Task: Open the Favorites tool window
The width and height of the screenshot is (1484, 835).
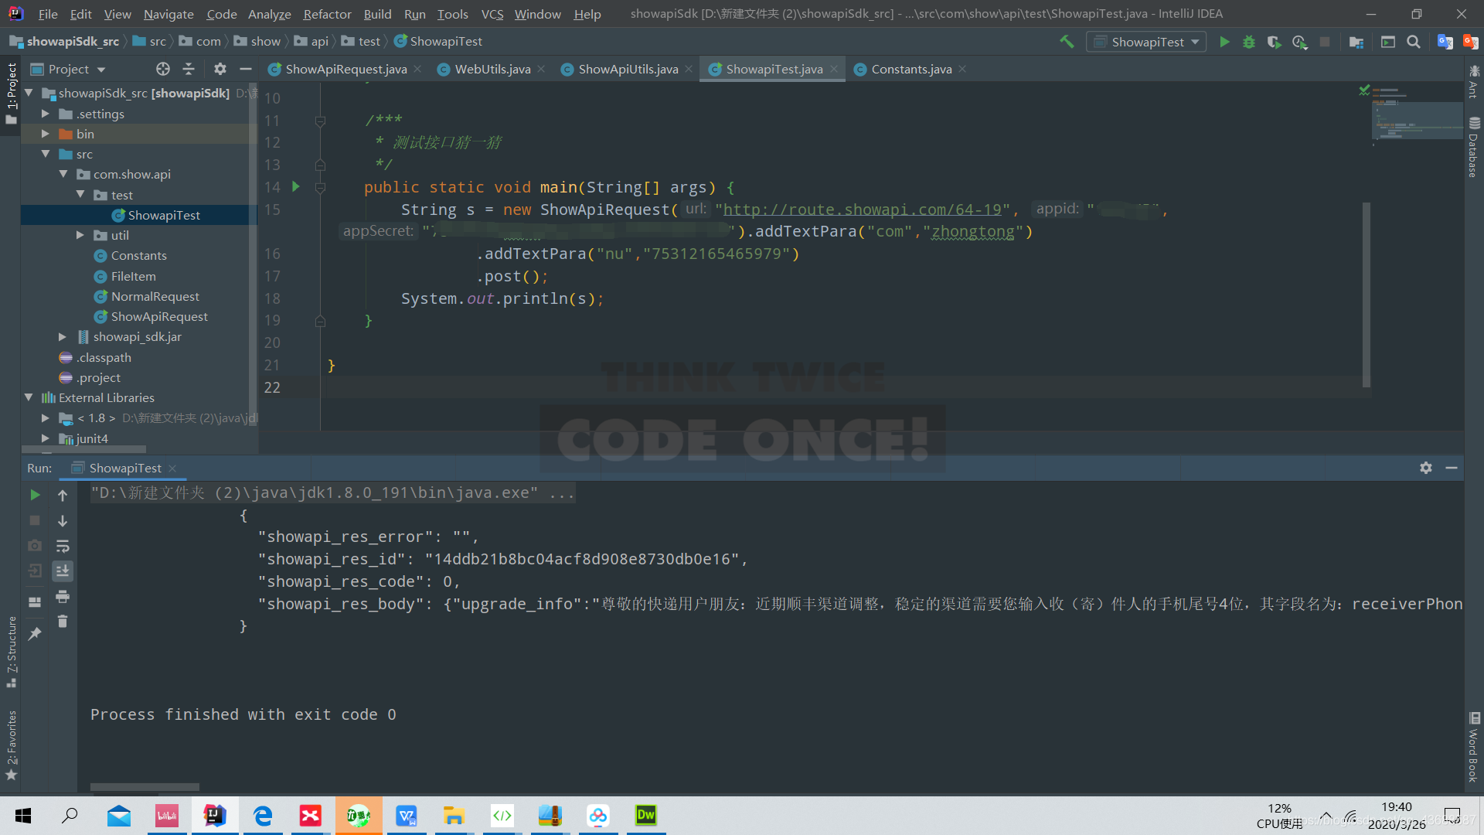Action: click(11, 745)
